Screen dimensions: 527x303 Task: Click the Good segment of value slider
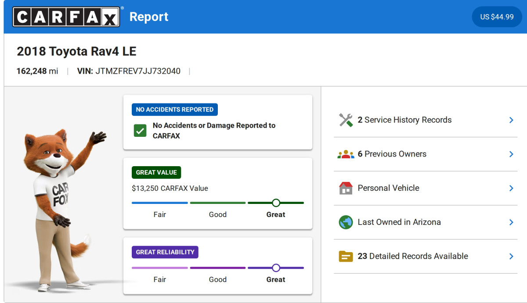[218, 203]
